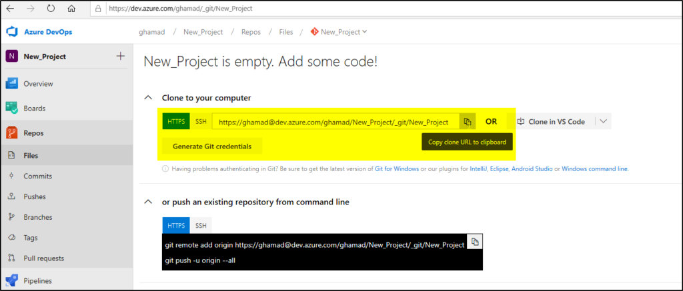Image resolution: width=683 pixels, height=291 pixels.
Task: Click New_Project is empty heading
Action: (x=261, y=62)
